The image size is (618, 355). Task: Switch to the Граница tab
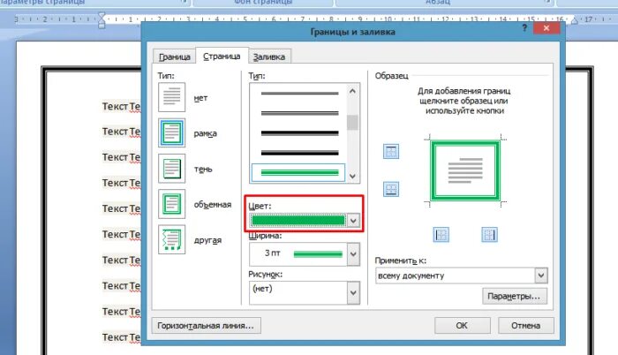pos(174,57)
